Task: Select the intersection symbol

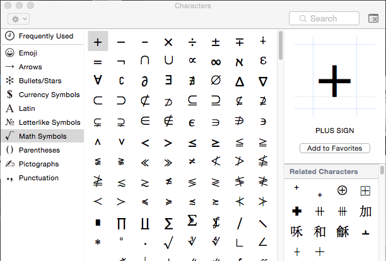Action: point(145,60)
